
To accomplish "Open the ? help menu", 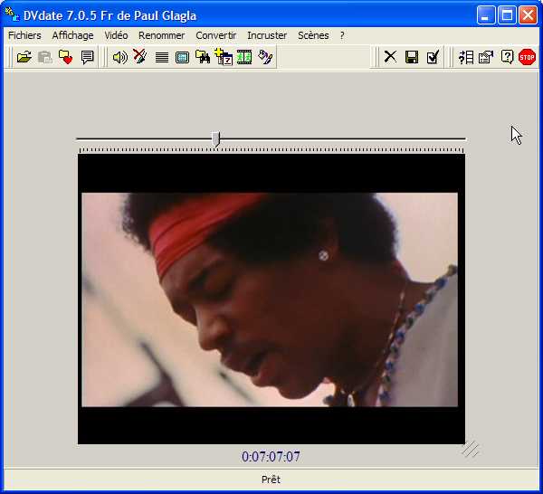I will coord(342,35).
